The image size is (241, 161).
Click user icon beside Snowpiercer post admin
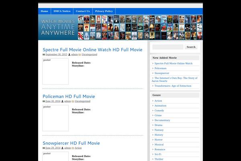[62, 148]
